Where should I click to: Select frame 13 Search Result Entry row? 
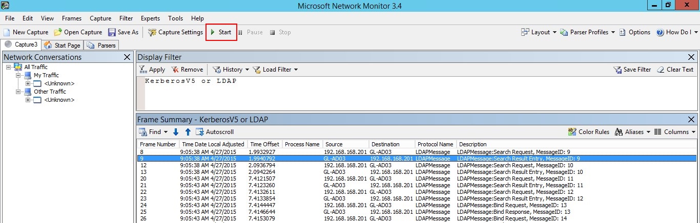click(417, 172)
